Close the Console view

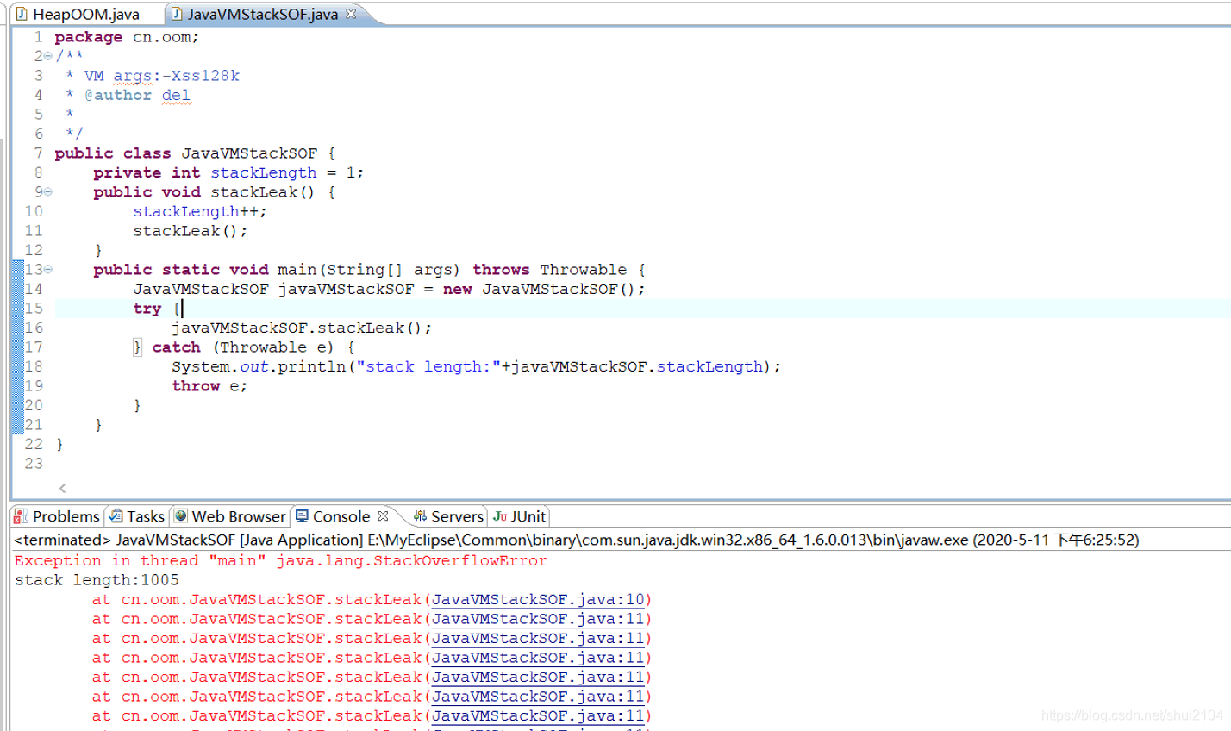tap(383, 515)
